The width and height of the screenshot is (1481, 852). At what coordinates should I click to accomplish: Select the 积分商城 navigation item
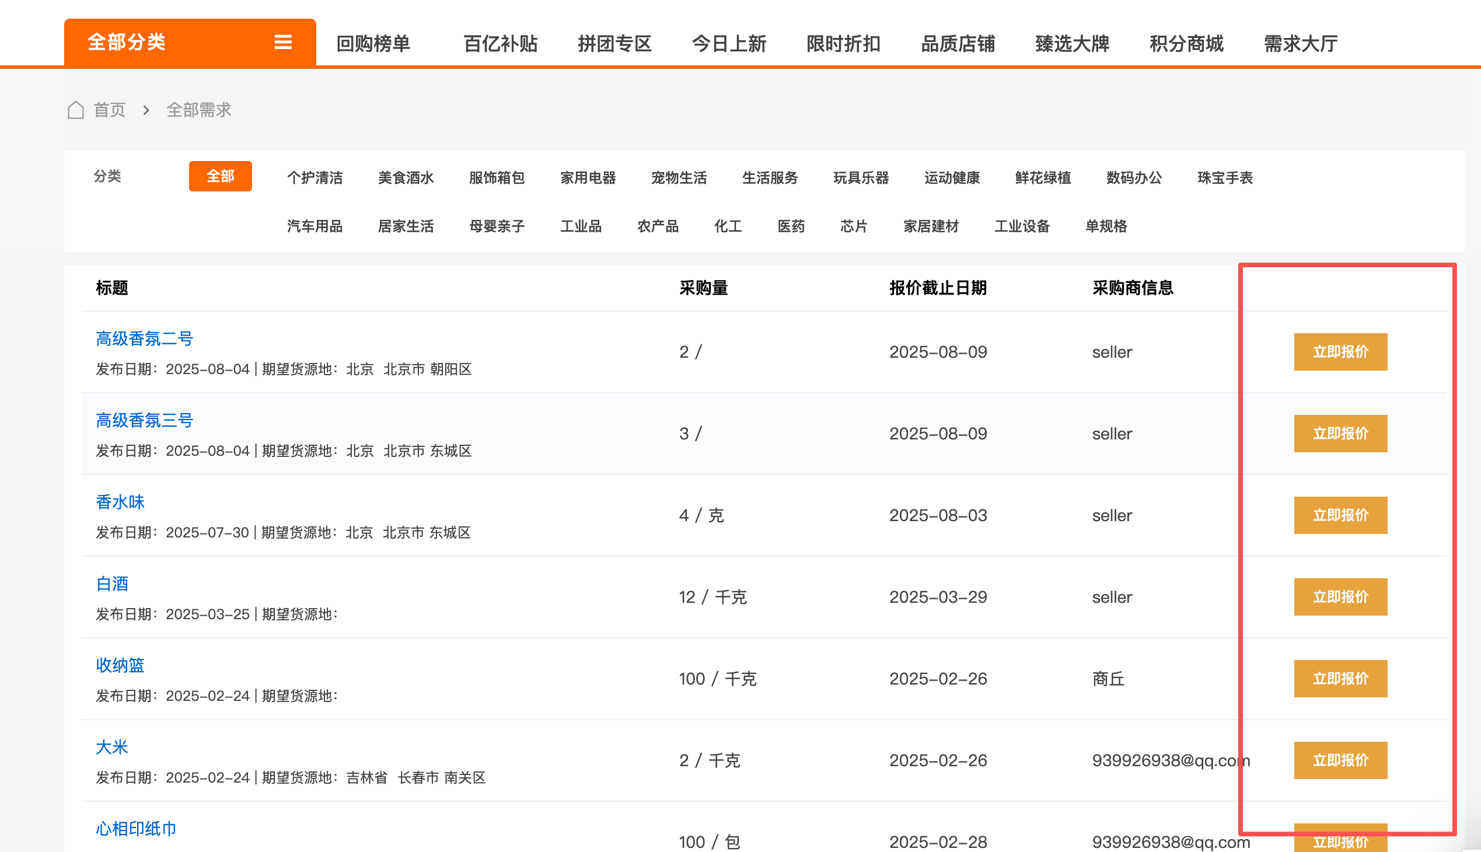(1186, 43)
